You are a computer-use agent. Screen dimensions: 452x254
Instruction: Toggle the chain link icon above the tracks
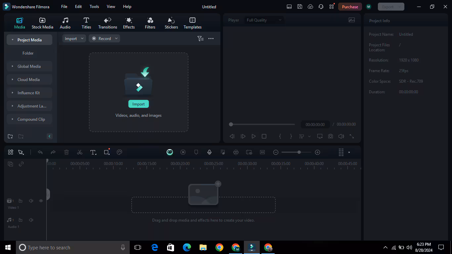[x=21, y=164]
